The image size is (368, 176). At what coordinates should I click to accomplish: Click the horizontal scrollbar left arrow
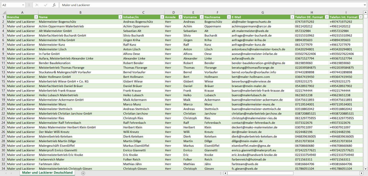point(225,173)
